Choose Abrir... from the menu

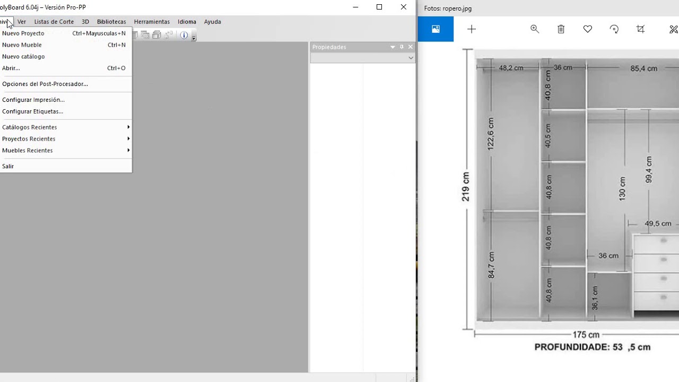point(66,68)
